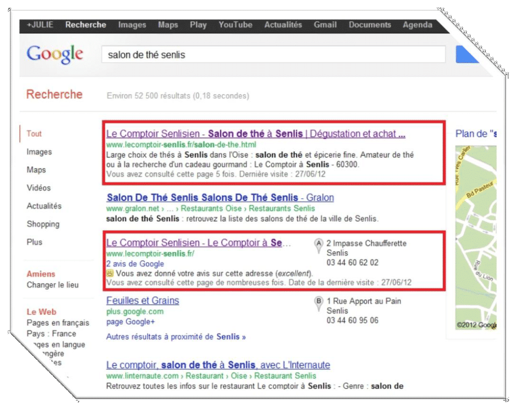Click 'page Google+' link
The width and height of the screenshot is (516, 409).
(x=130, y=322)
